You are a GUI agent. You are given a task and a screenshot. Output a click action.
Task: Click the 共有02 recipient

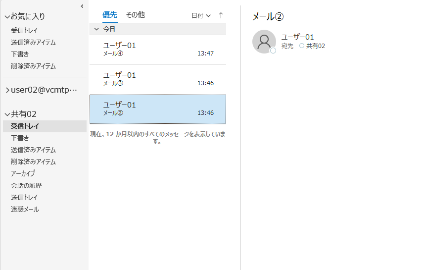316,46
